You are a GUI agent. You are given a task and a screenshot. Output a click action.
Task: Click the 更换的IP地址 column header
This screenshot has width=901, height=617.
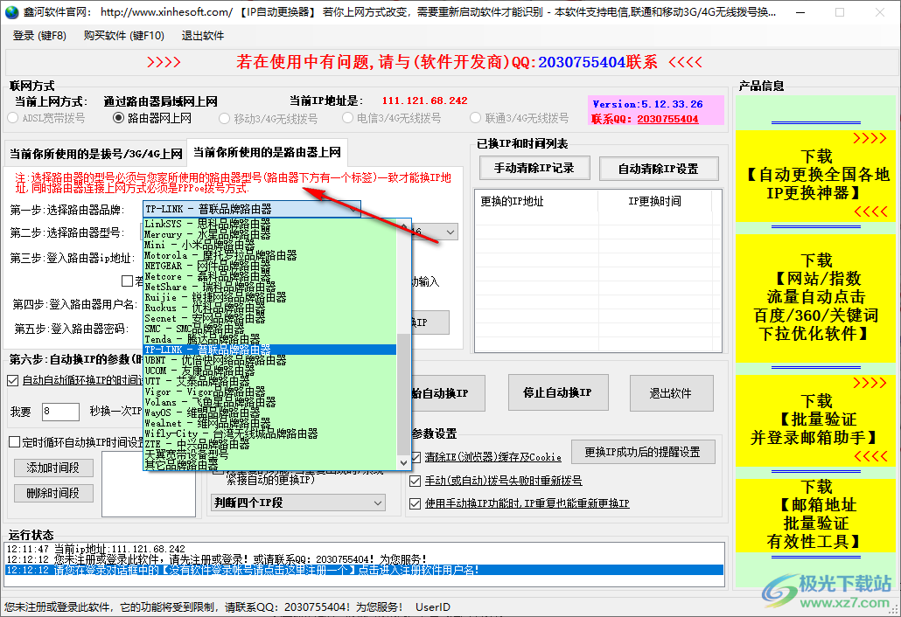(x=536, y=202)
